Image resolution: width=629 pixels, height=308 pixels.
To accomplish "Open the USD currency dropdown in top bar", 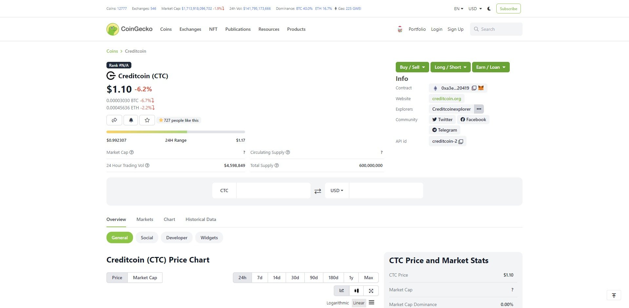I will tap(475, 9).
